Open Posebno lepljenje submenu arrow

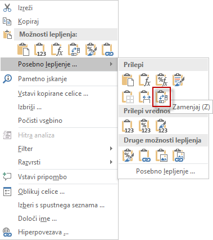coord(111,64)
